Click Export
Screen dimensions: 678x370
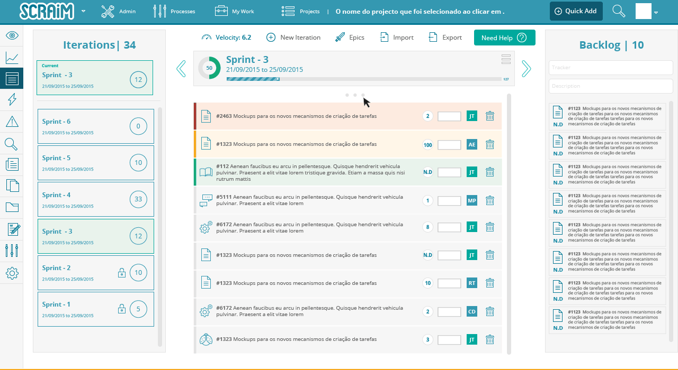click(445, 38)
